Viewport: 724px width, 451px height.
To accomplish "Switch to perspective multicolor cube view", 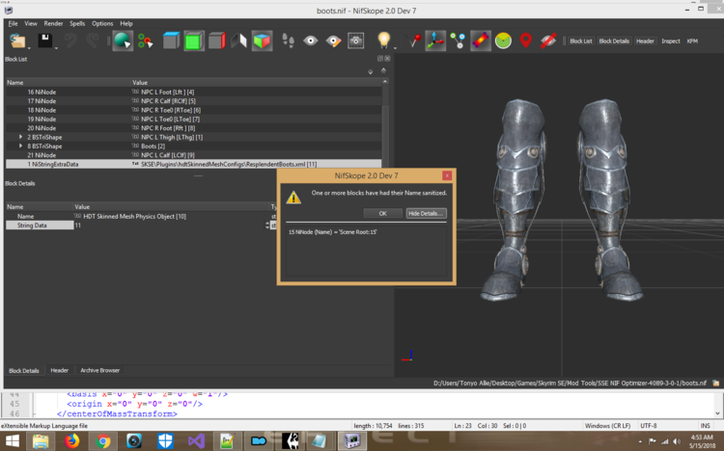I will point(262,41).
